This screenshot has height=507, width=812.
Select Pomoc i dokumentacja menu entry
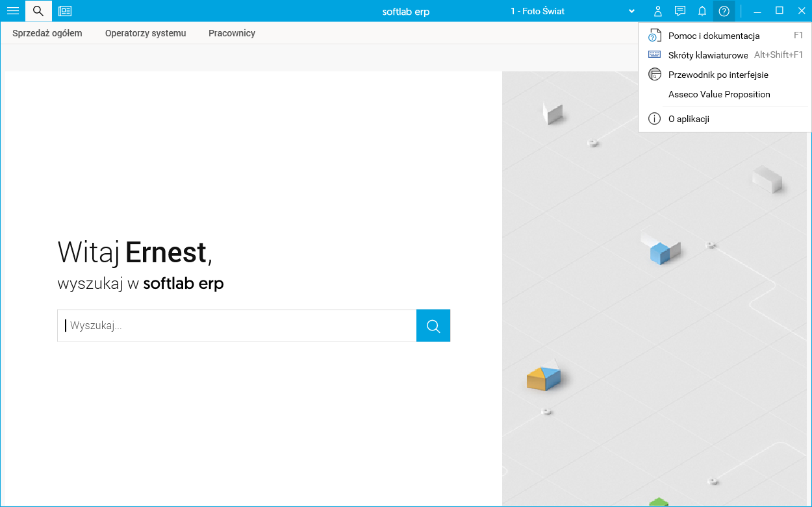point(725,36)
